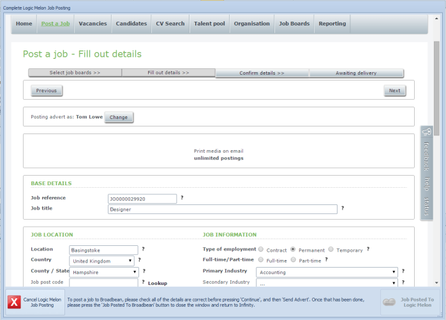Click Change next to Tom Lowe
The width and height of the screenshot is (446, 320).
coord(119,117)
